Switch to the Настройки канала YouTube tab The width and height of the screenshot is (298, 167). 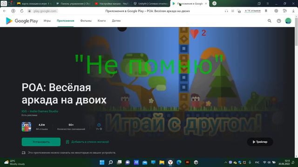tap(112, 4)
